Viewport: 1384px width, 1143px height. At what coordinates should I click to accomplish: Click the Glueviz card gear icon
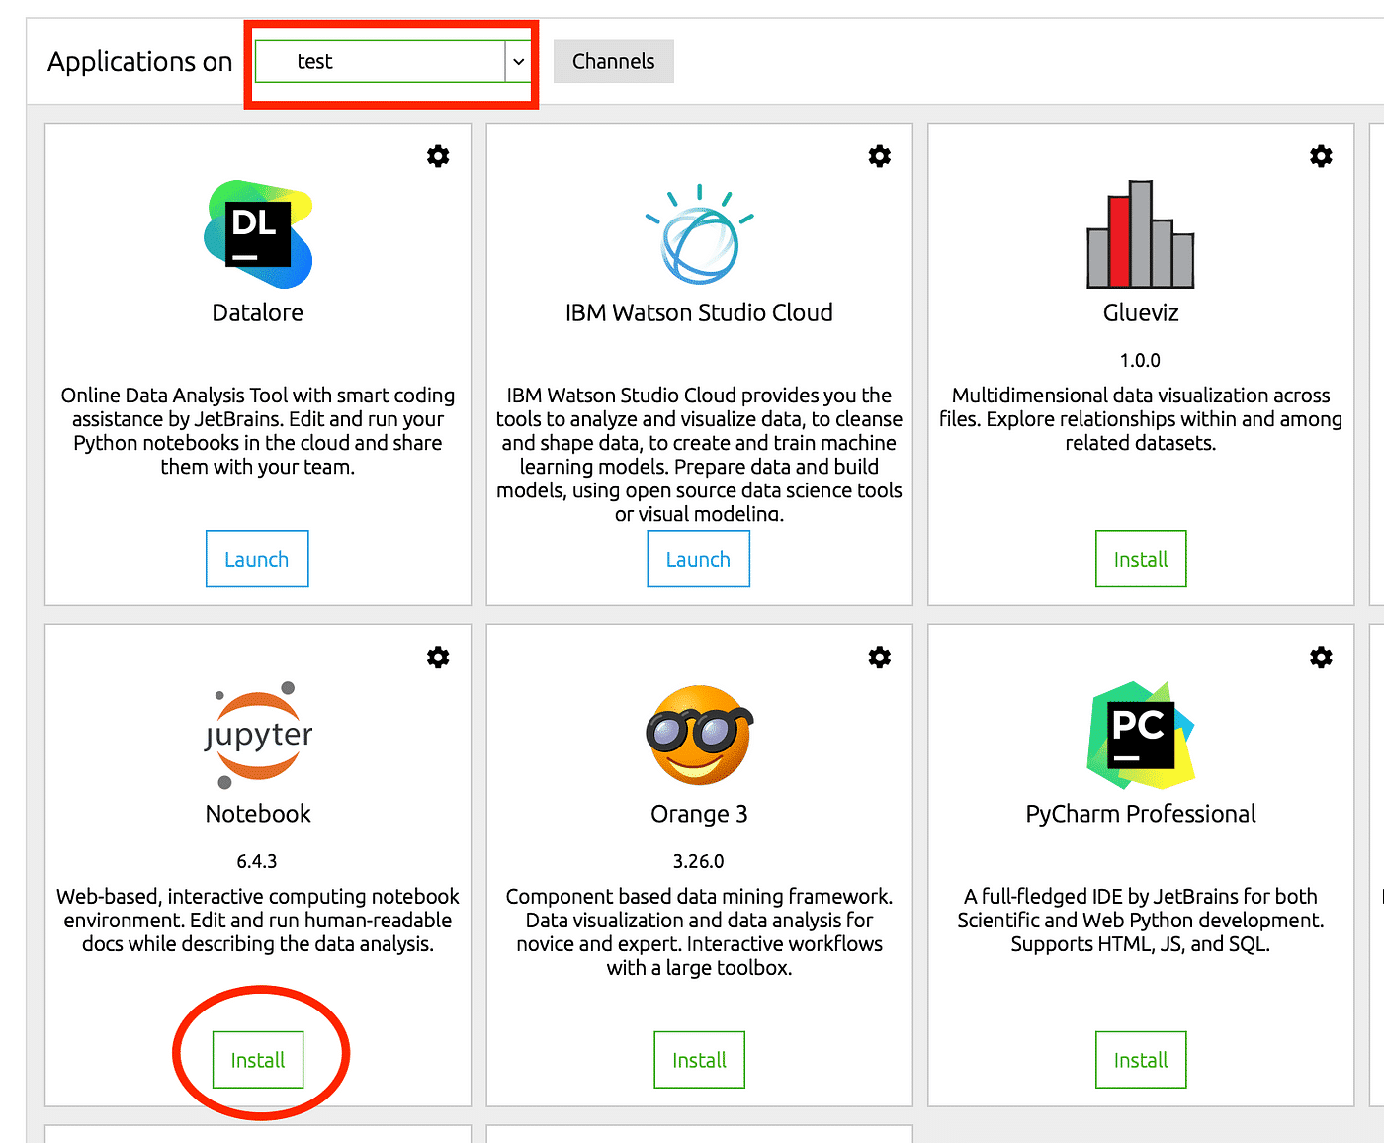tap(1321, 156)
